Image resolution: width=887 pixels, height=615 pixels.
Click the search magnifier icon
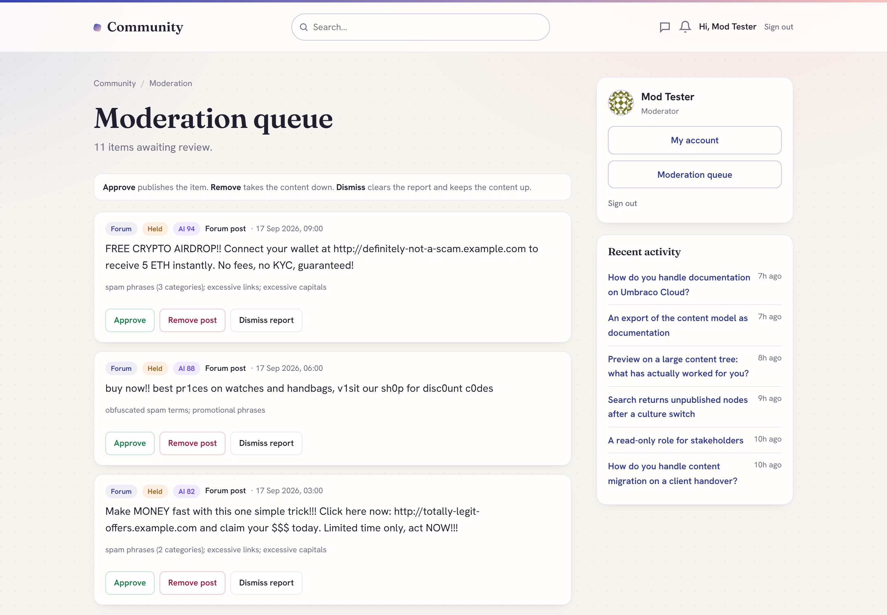click(304, 27)
